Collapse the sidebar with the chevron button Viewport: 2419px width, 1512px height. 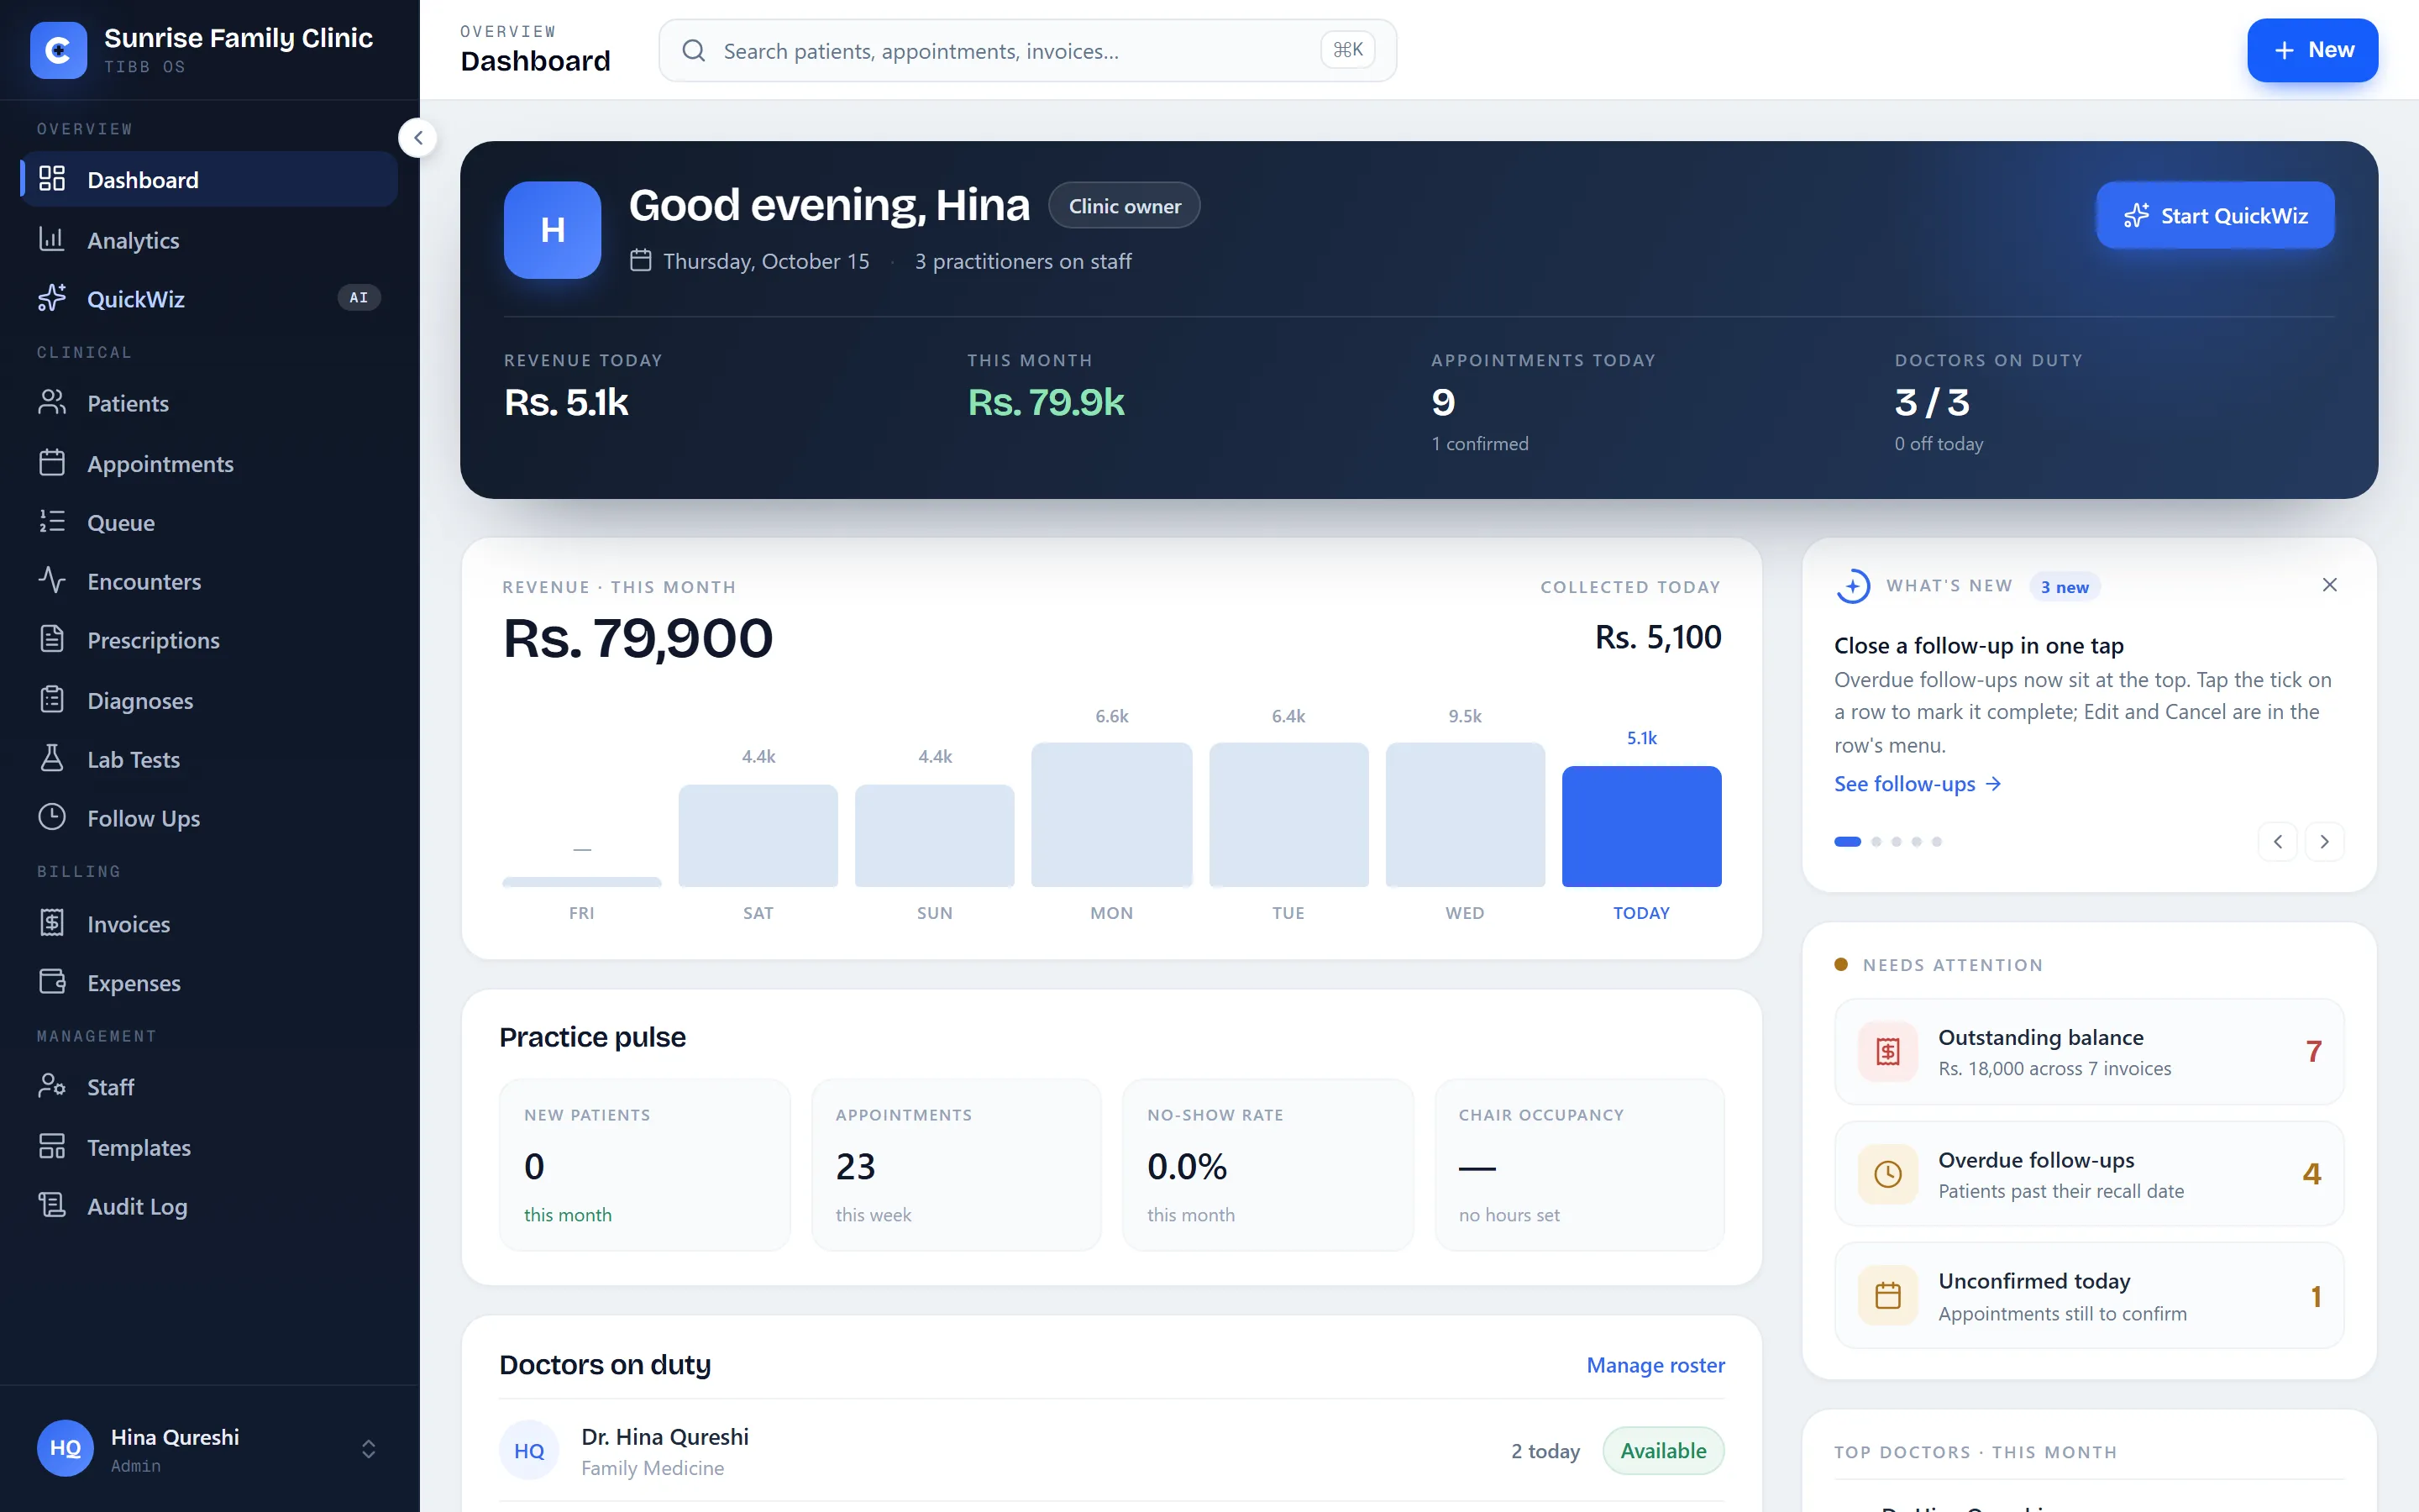417,138
